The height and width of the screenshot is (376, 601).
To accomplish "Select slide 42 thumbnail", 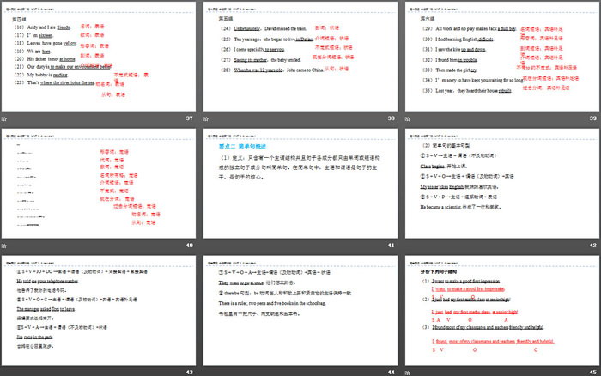I will click(502, 183).
